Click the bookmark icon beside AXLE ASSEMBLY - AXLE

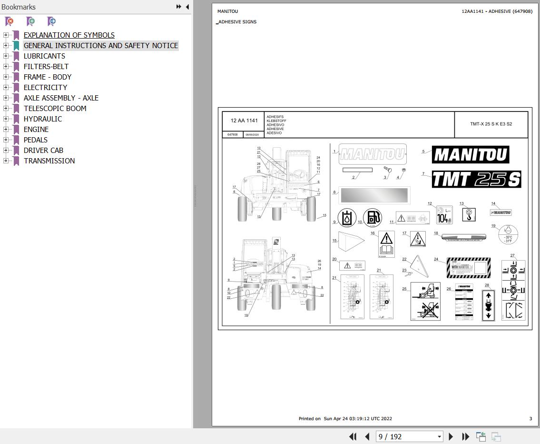click(16, 98)
